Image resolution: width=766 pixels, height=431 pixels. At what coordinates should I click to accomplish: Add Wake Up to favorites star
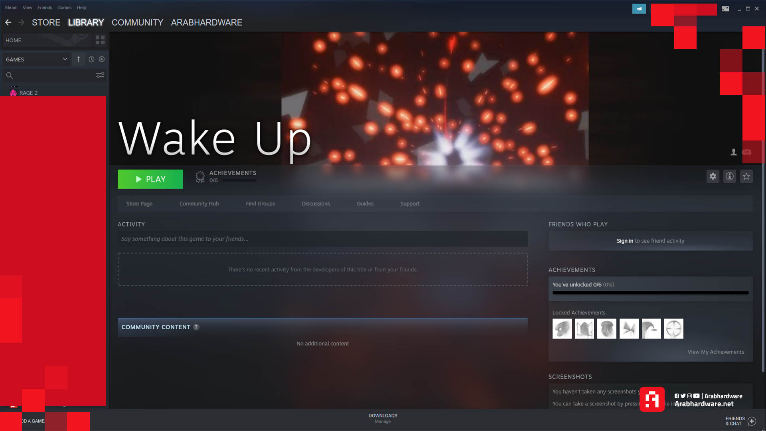click(746, 176)
